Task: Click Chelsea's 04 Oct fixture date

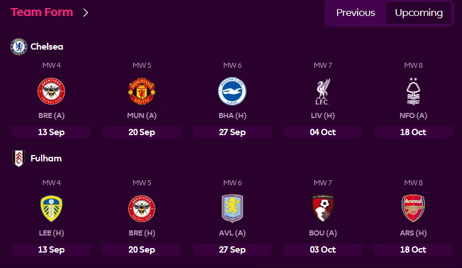Action: point(323,132)
